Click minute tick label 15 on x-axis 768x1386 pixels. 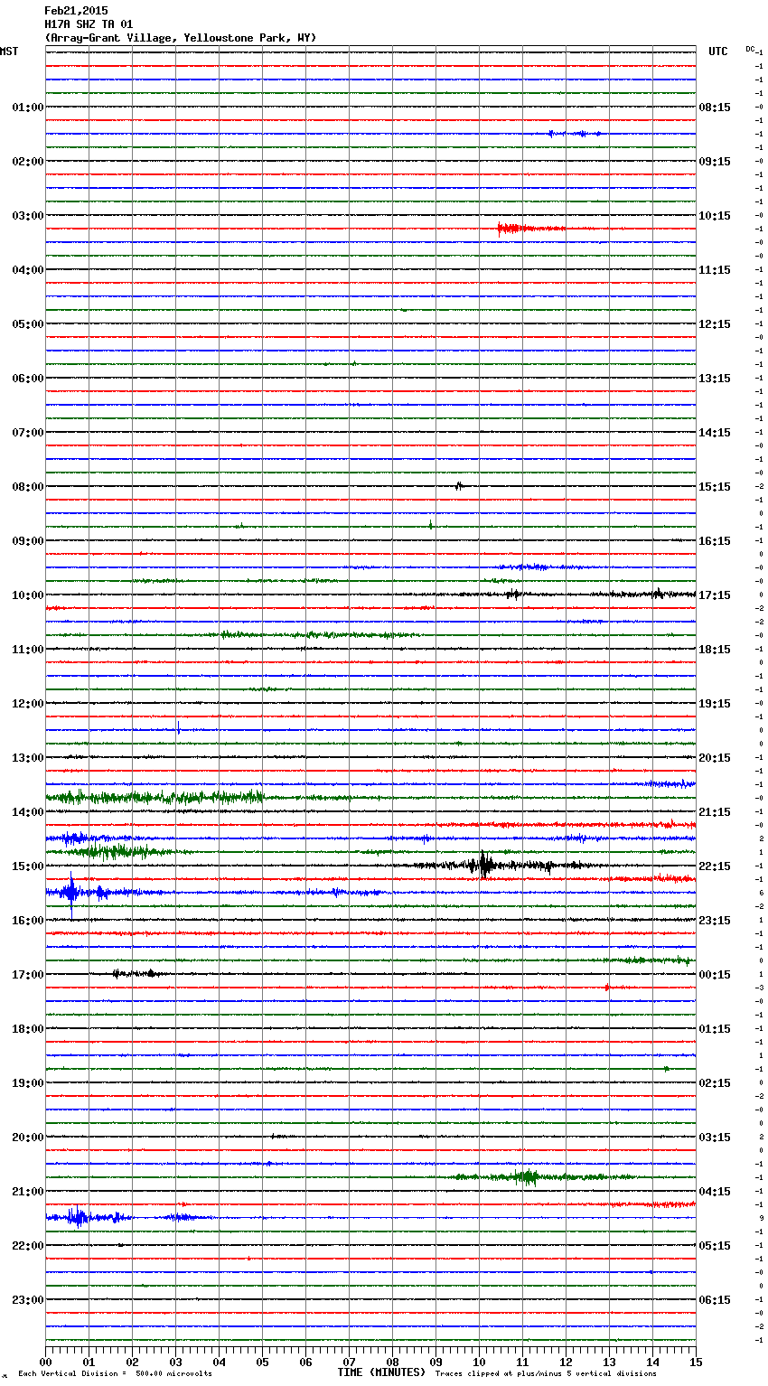pyautogui.click(x=696, y=1362)
